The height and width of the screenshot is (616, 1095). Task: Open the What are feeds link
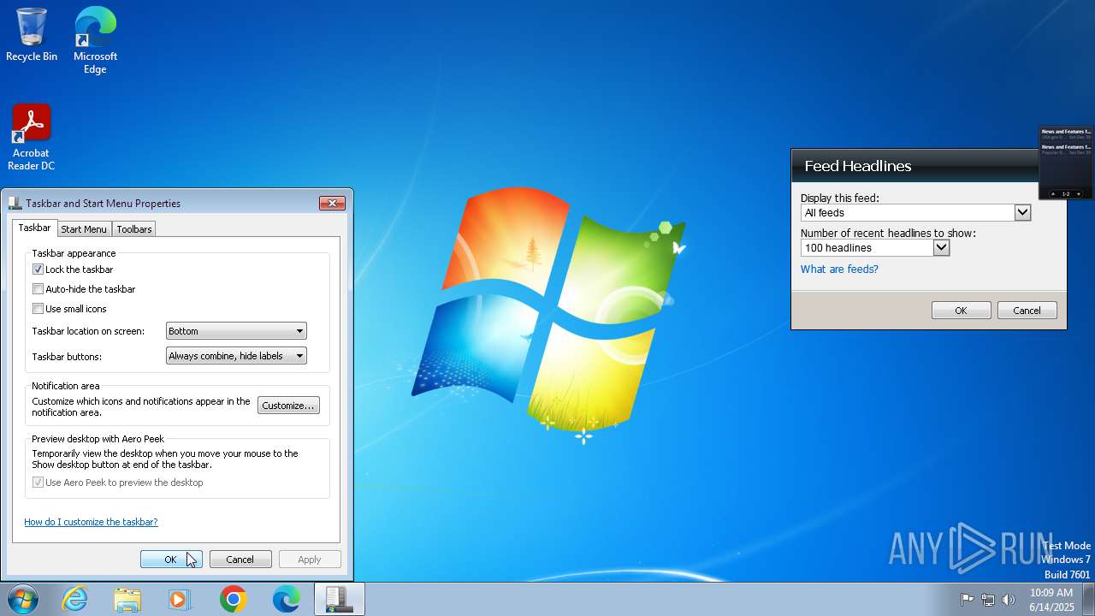click(839, 269)
